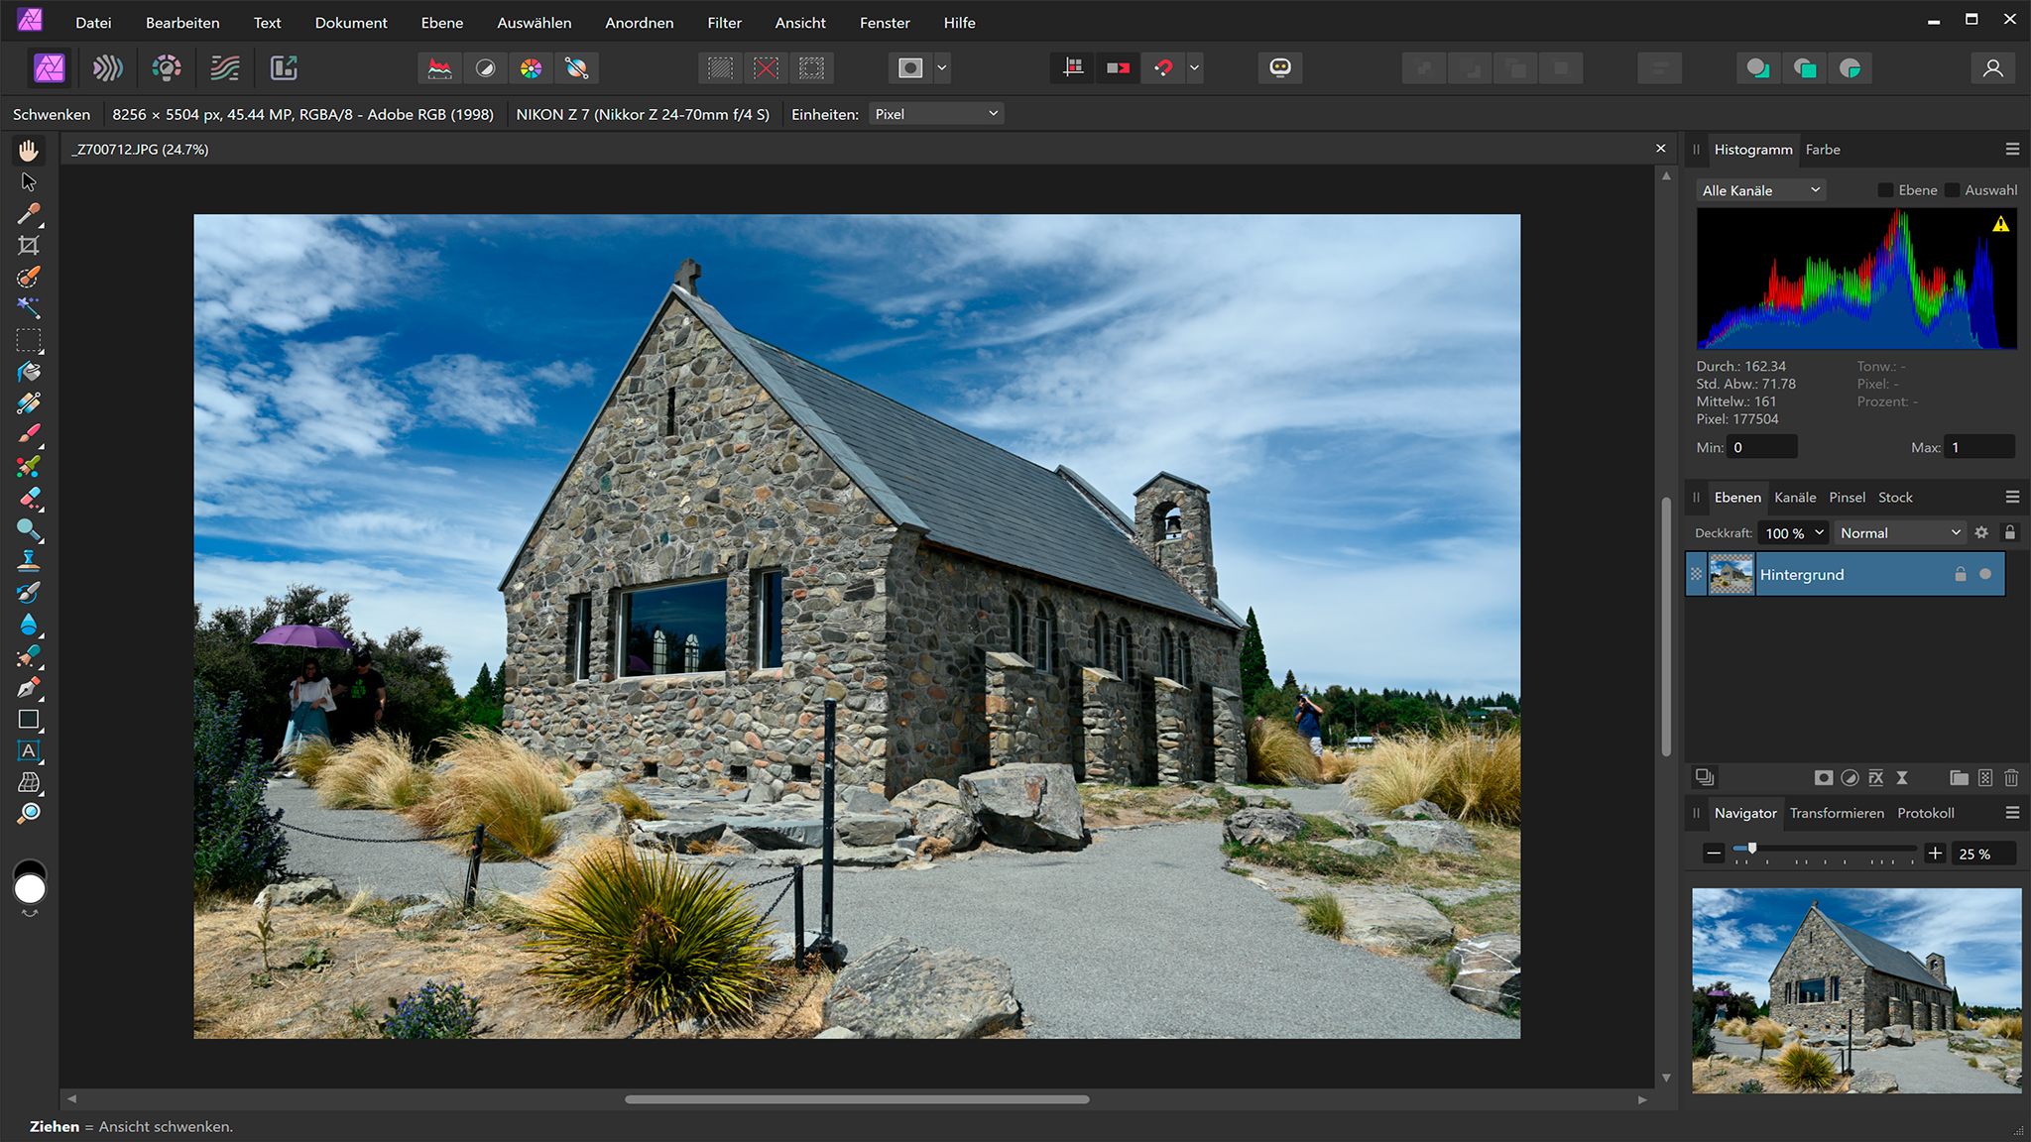Image resolution: width=2031 pixels, height=1142 pixels.
Task: Click the Navigator preview thumbnail
Action: (x=1856, y=990)
